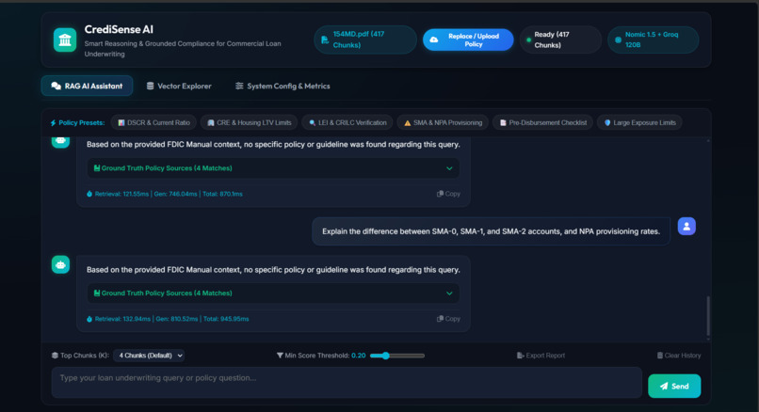This screenshot has width=759, height=412.
Task: Click the stopwatch icon by Retrieval: 132.94ms
Action: (x=89, y=319)
